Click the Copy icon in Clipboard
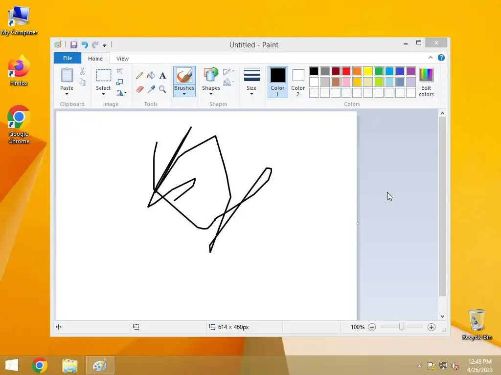This screenshot has height=375, width=501. [82, 82]
